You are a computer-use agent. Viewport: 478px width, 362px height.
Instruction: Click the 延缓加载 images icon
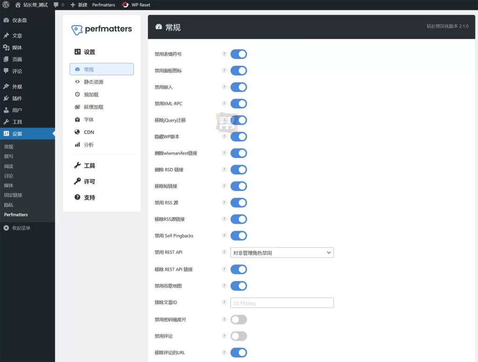(x=77, y=107)
